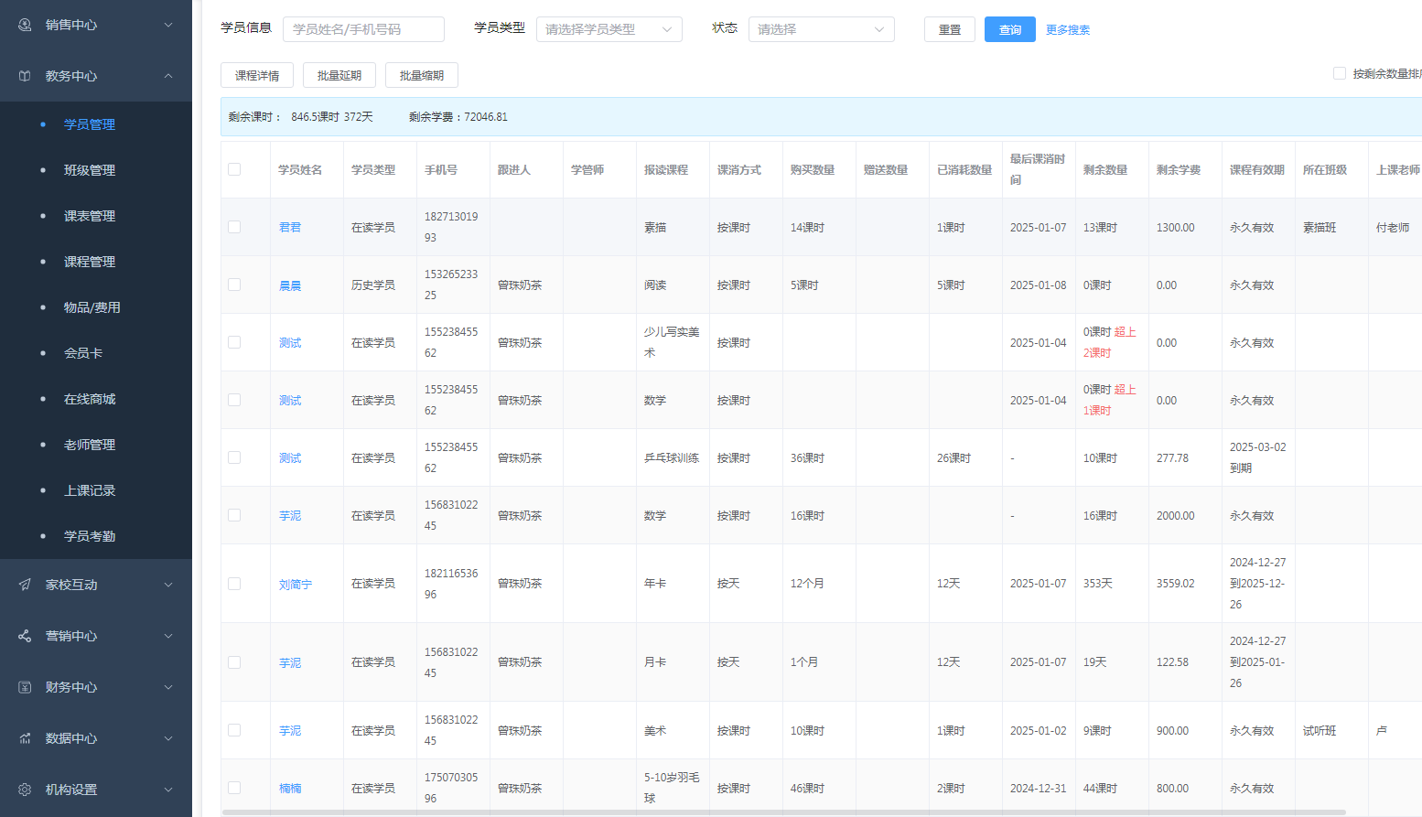Open student 刘简宁 name link
This screenshot has width=1422, height=817.
click(296, 584)
